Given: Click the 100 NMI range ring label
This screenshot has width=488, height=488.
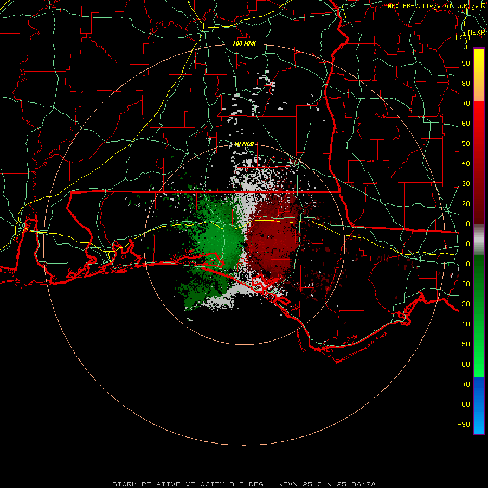Looking at the screenshot, I should tap(244, 43).
